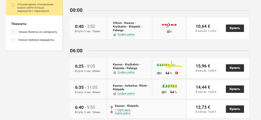Viewport: 261px width, 120px height.
Task: Click WiFi icon on the 0:40 trip
Action: (169, 32)
